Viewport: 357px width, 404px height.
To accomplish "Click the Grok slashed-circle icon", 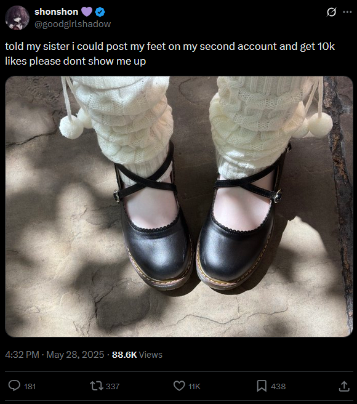I will pos(332,12).
